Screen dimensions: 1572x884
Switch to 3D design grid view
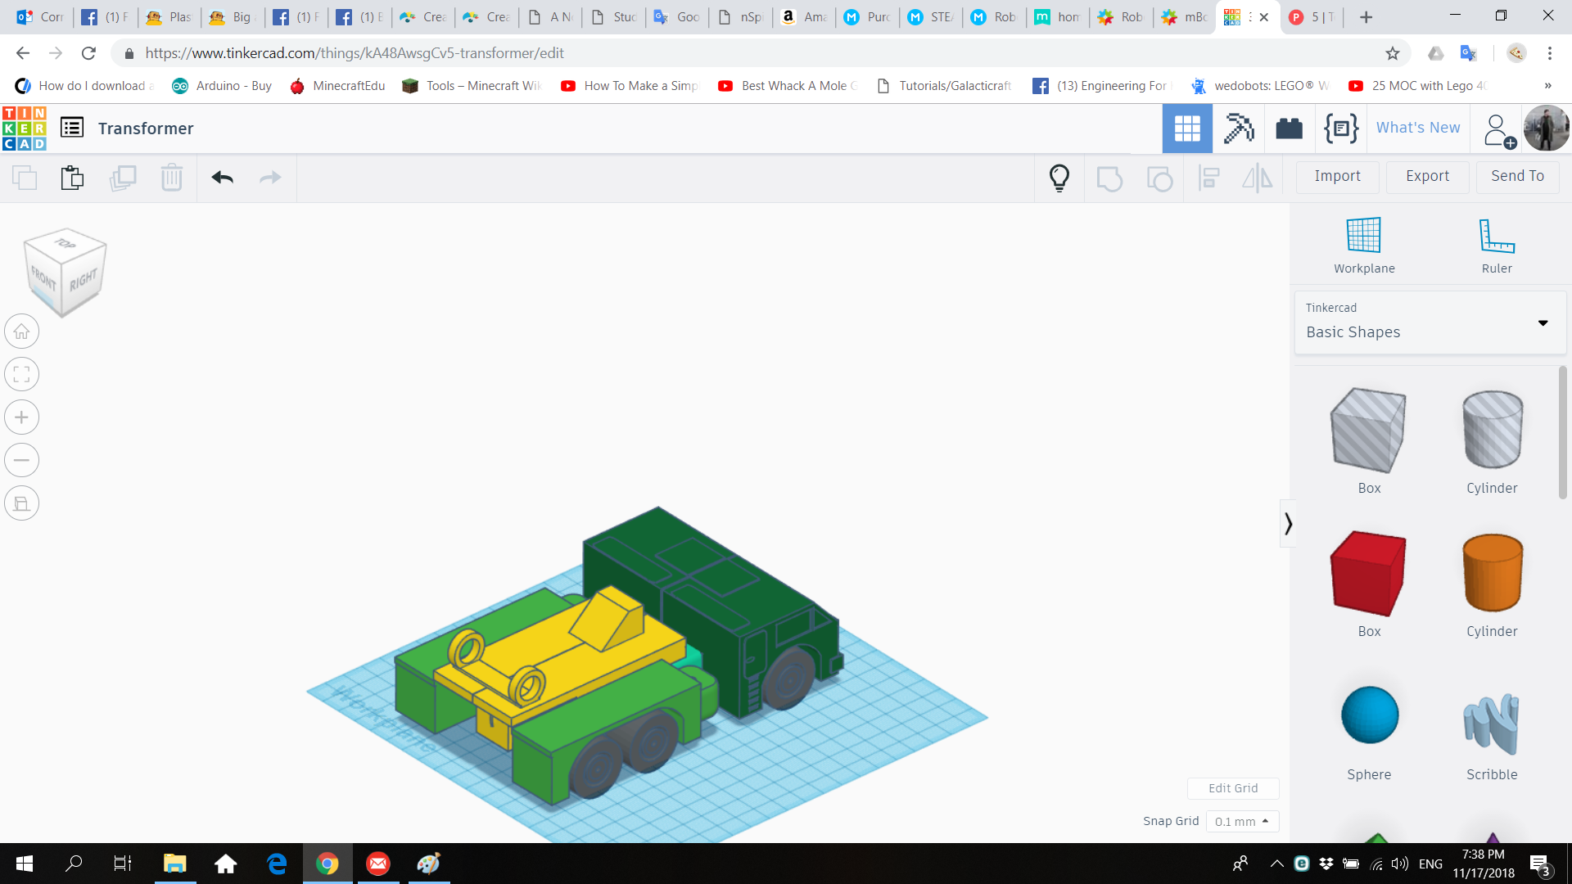(1187, 129)
